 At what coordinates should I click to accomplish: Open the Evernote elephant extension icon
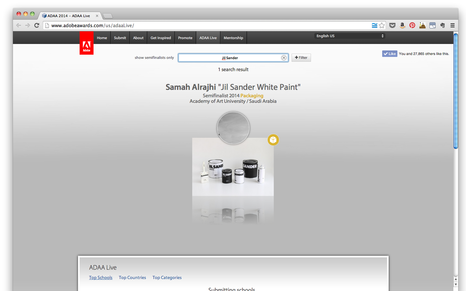tap(442, 25)
